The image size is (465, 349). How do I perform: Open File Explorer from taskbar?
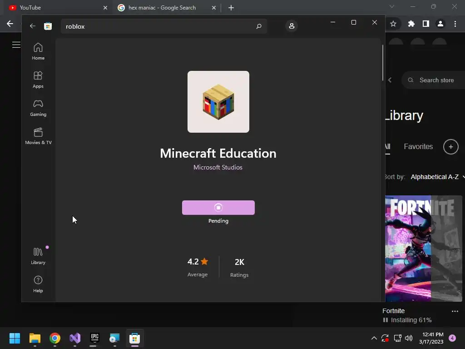coord(35,338)
